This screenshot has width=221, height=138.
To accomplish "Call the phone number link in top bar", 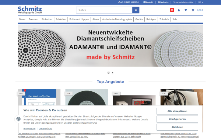I will pyautogui.click(x=128, y=2).
